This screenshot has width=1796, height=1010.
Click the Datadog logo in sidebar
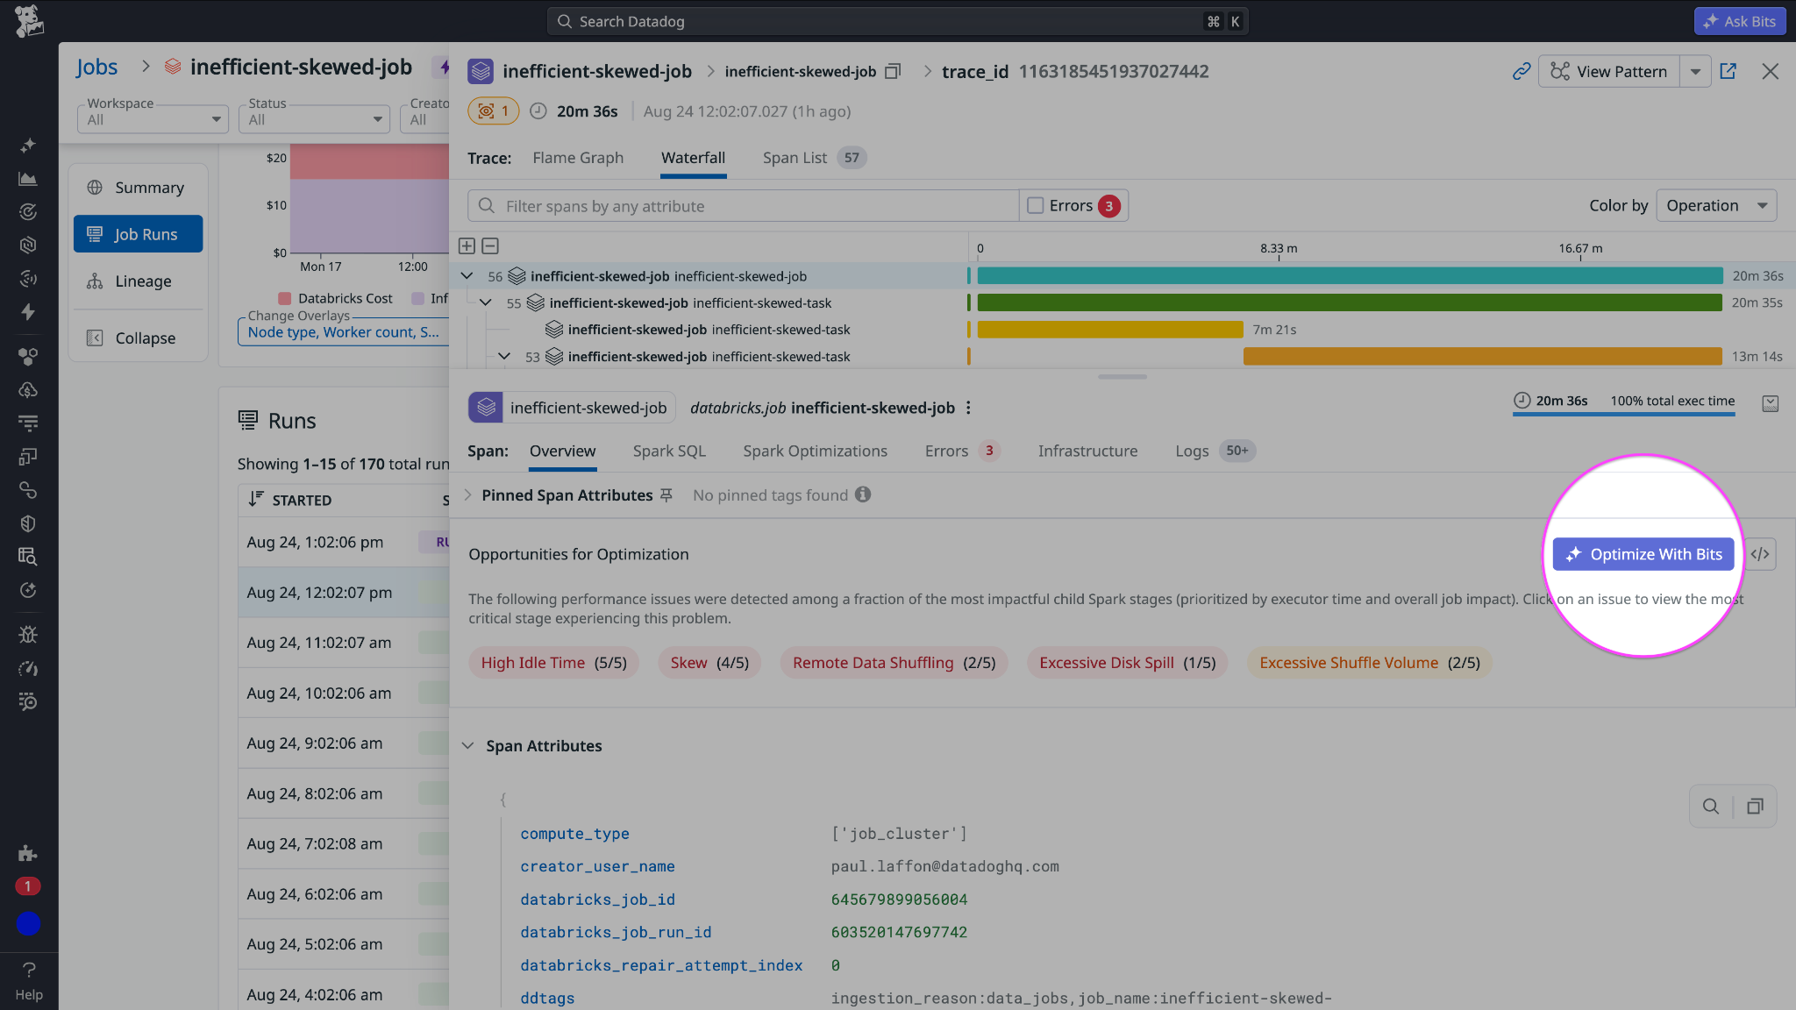click(x=29, y=21)
